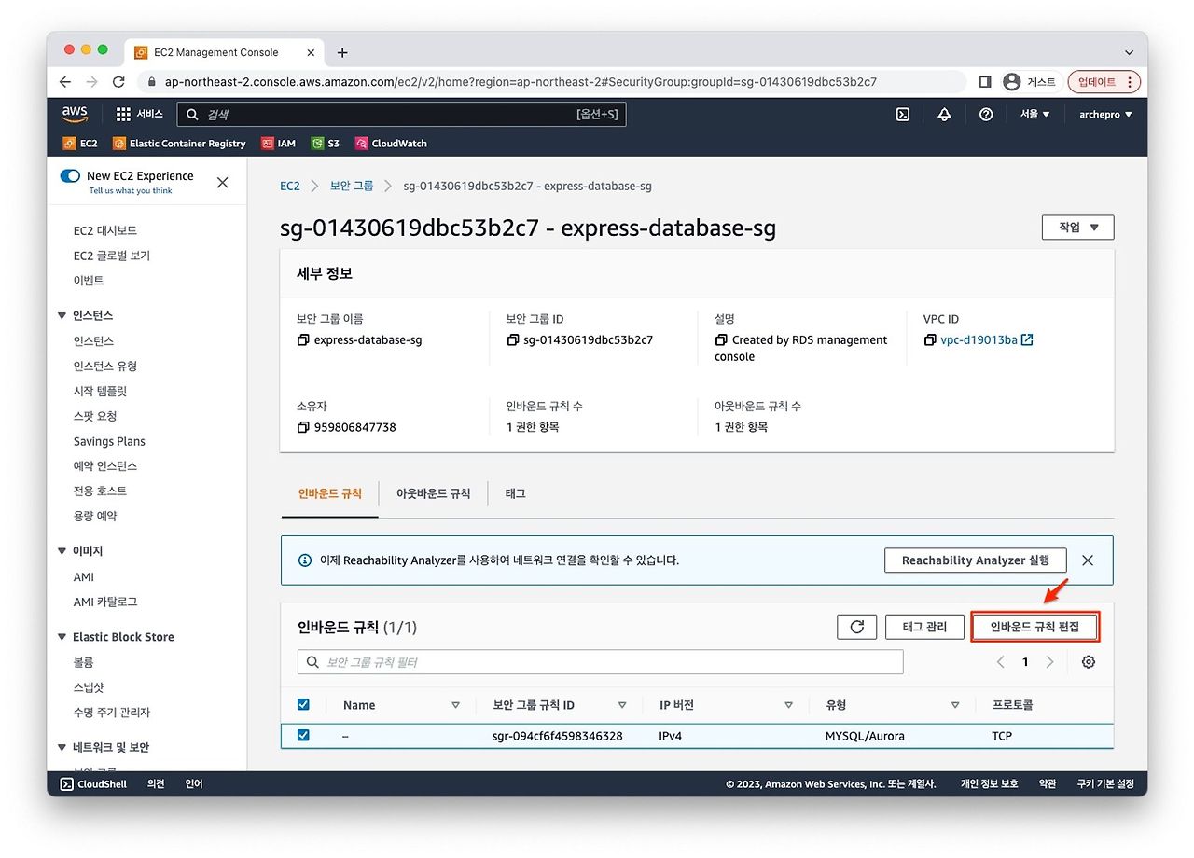Image resolution: width=1194 pixels, height=858 pixels.
Task: Switch to 태그 tab
Action: (x=515, y=493)
